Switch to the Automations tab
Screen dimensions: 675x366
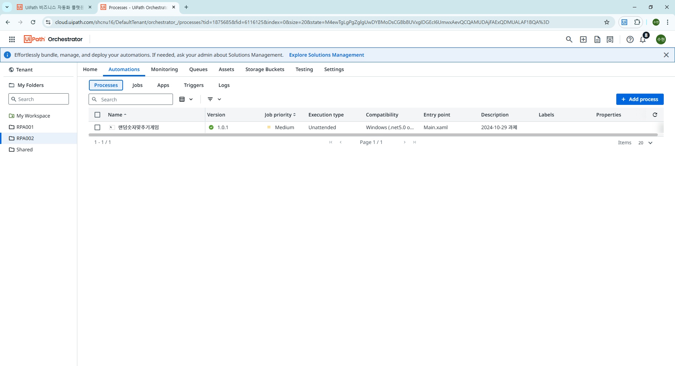click(x=124, y=69)
